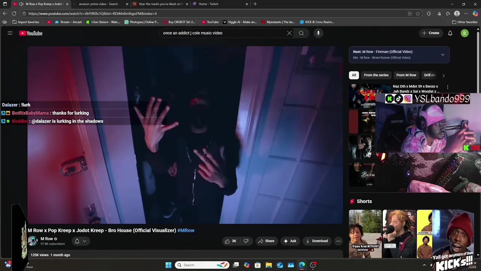Image resolution: width=481 pixels, height=271 pixels.
Task: Open the Myinstants bookmark
Action: (278, 22)
